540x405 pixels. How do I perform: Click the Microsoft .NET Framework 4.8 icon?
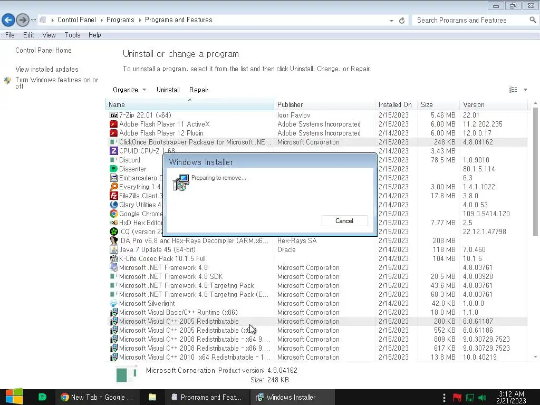pos(114,267)
